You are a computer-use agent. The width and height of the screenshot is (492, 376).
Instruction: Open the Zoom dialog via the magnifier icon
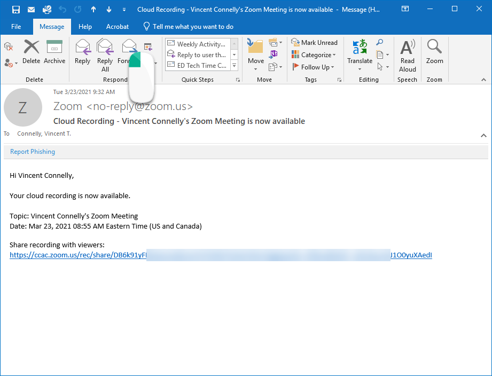[x=434, y=51]
